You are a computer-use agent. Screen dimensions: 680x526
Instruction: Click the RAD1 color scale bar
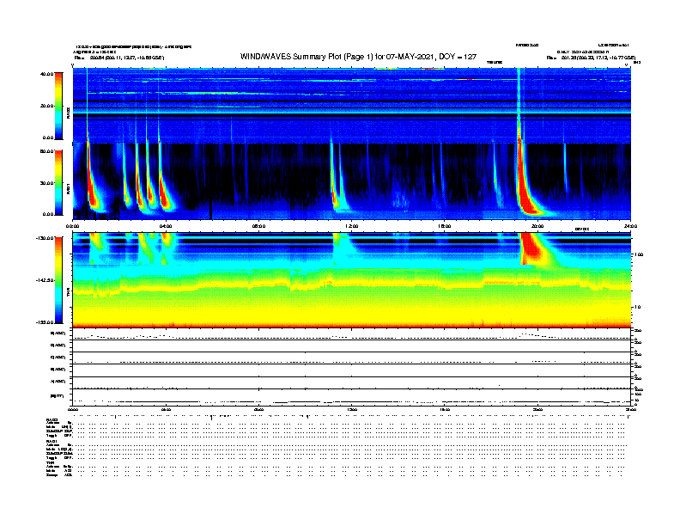click(58, 183)
